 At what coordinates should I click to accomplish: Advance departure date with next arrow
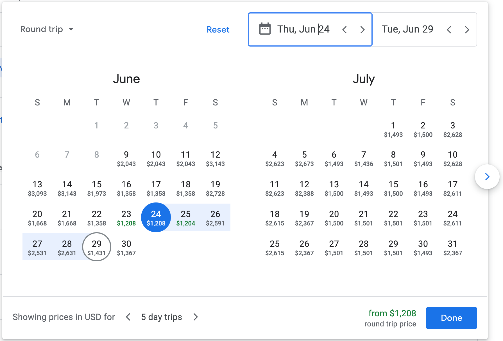pos(362,29)
